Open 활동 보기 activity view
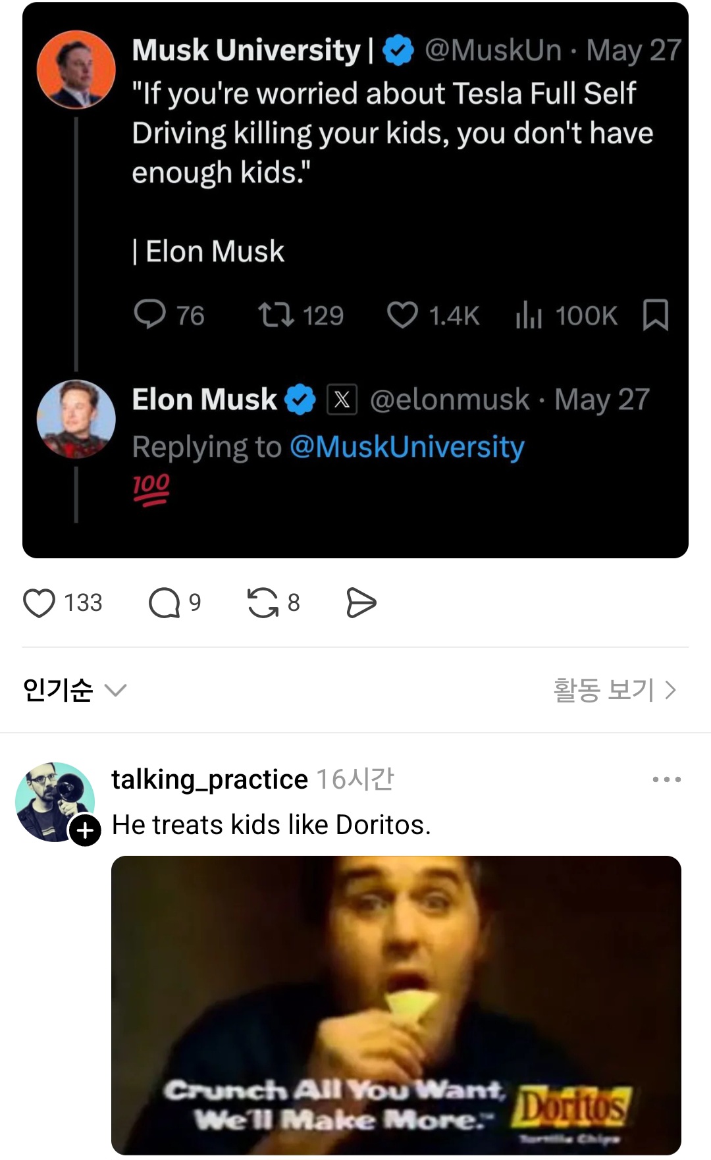 click(615, 690)
